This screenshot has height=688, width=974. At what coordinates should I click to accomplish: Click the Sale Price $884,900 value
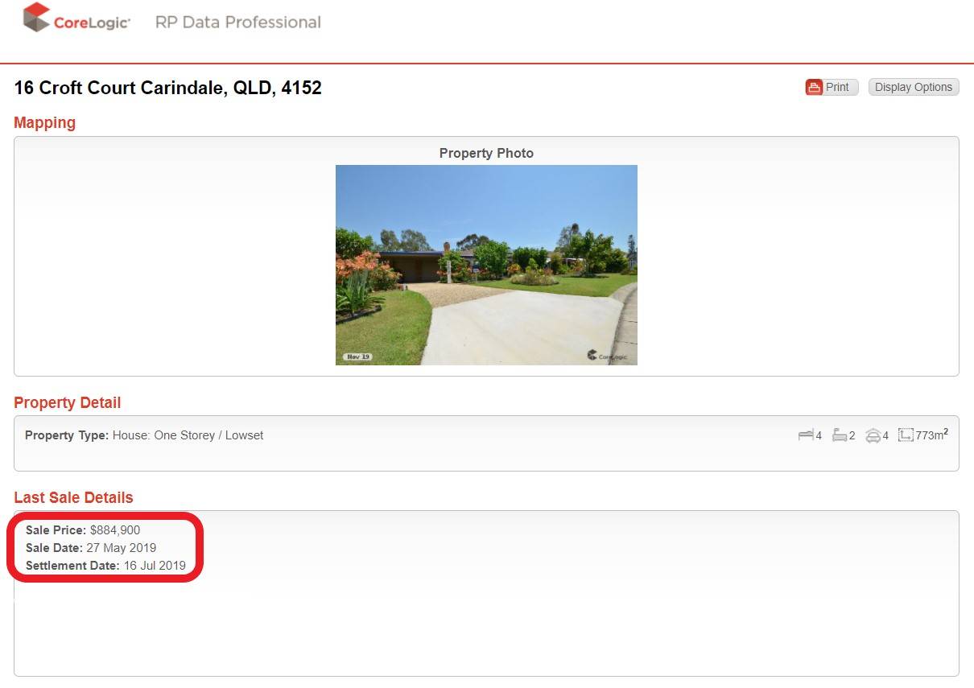point(115,530)
